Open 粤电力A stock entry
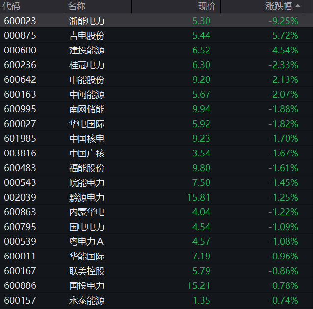 coord(86,241)
